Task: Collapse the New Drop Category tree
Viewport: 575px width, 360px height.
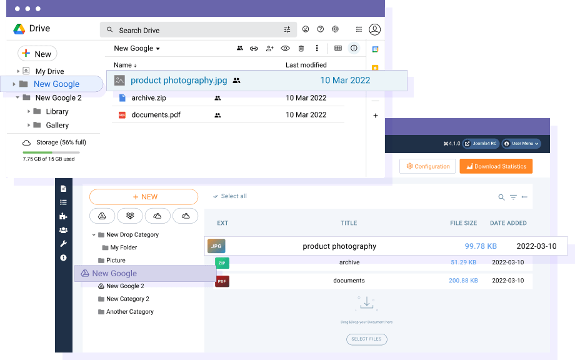Action: click(94, 235)
